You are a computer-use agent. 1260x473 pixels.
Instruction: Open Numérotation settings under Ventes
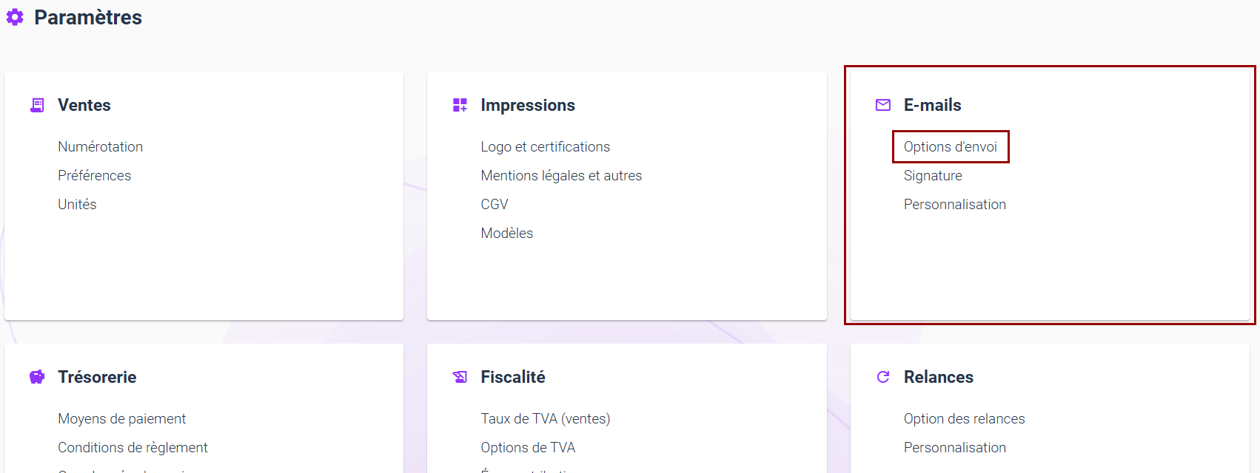[x=100, y=146]
